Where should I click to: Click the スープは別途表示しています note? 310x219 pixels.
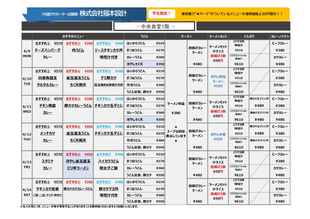click(176, 134)
